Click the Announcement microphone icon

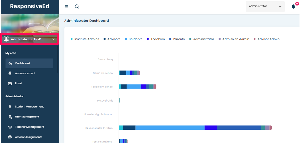pyautogui.click(x=10, y=73)
